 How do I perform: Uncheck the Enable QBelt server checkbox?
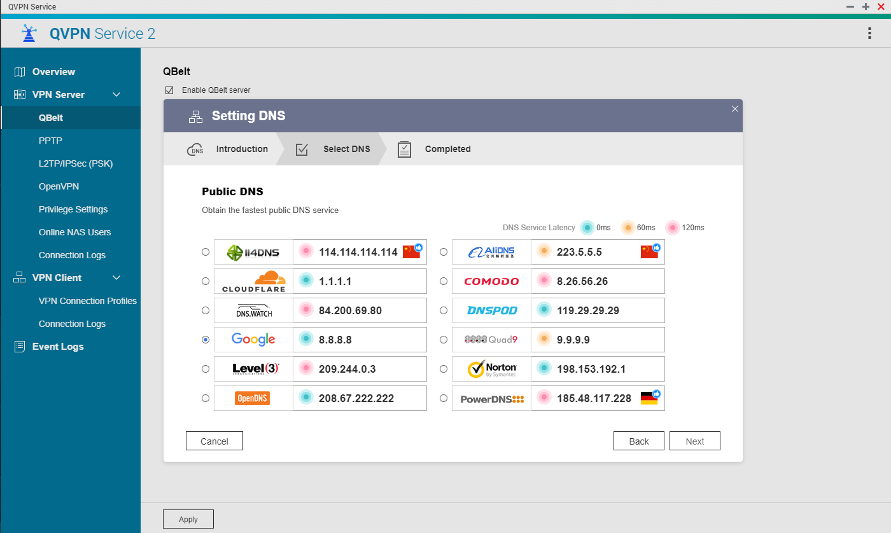point(169,90)
